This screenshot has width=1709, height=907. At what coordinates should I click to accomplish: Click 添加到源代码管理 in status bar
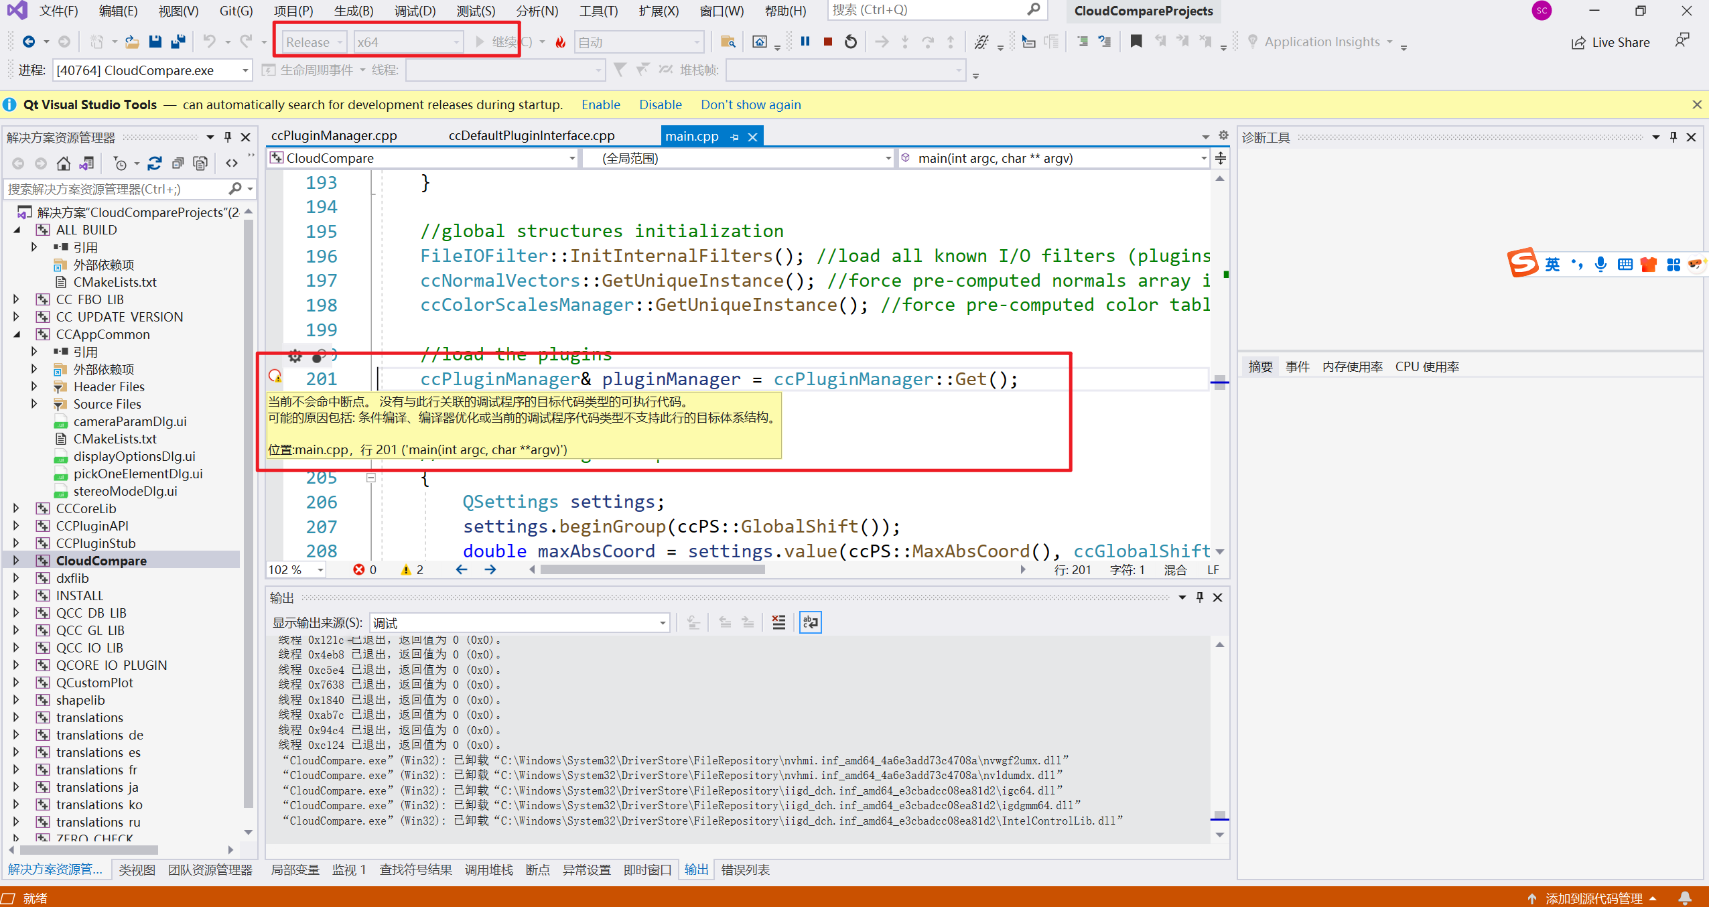tap(1592, 898)
